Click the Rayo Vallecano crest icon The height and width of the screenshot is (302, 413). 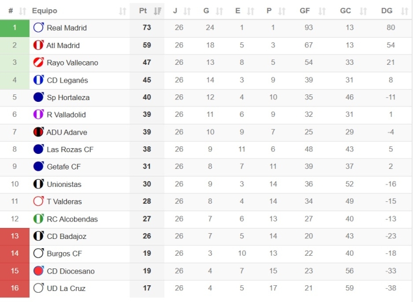(39, 62)
